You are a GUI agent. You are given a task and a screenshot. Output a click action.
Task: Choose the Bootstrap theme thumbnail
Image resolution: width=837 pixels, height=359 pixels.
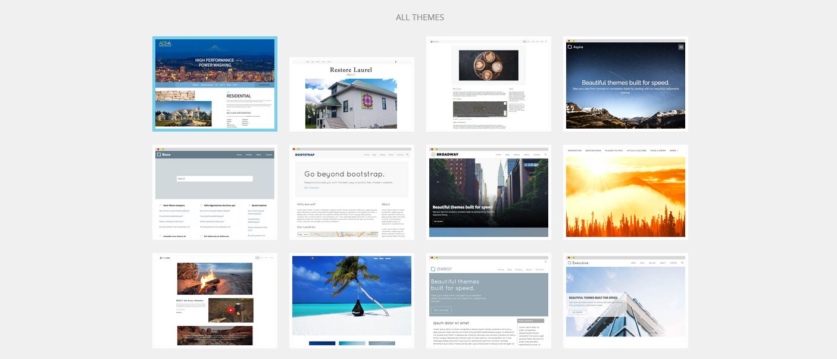(x=352, y=192)
